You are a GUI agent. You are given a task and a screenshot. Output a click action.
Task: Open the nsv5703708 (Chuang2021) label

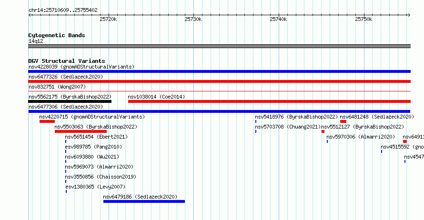point(288,127)
